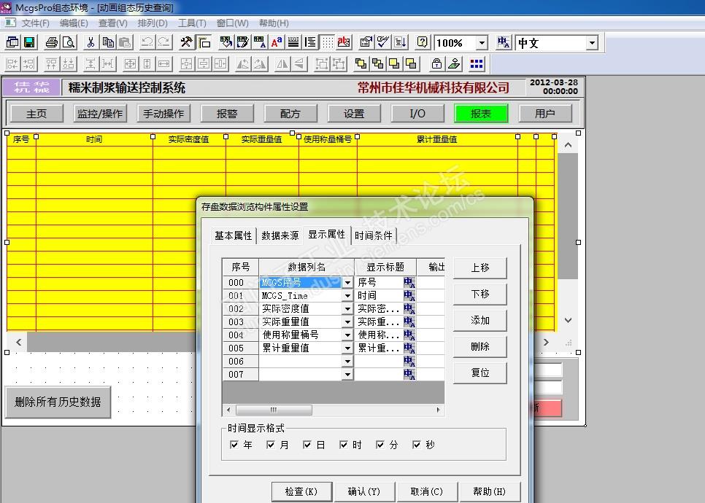This screenshot has height=503, width=705.
Task: Click the Save floppy disk icon
Action: 30,43
